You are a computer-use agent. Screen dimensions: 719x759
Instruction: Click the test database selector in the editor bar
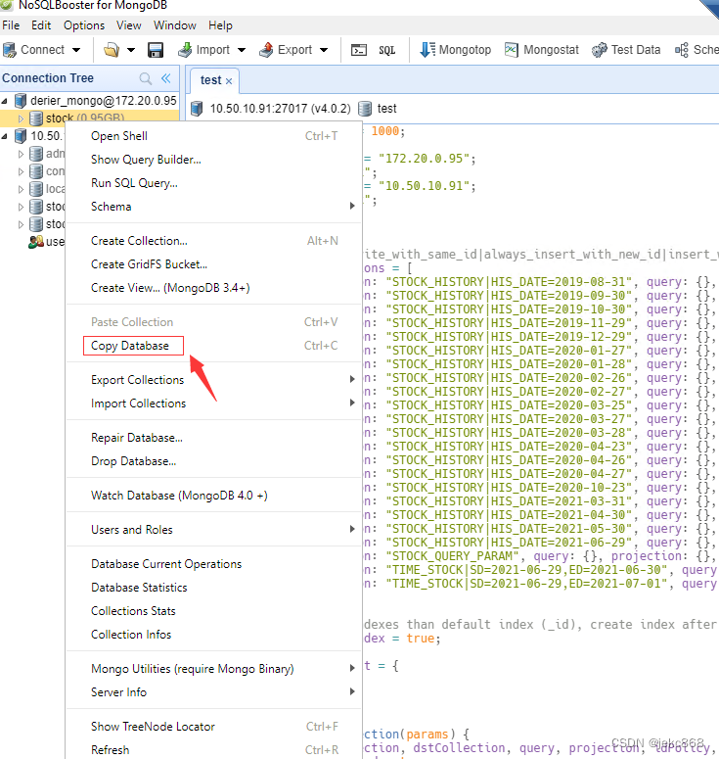point(379,109)
